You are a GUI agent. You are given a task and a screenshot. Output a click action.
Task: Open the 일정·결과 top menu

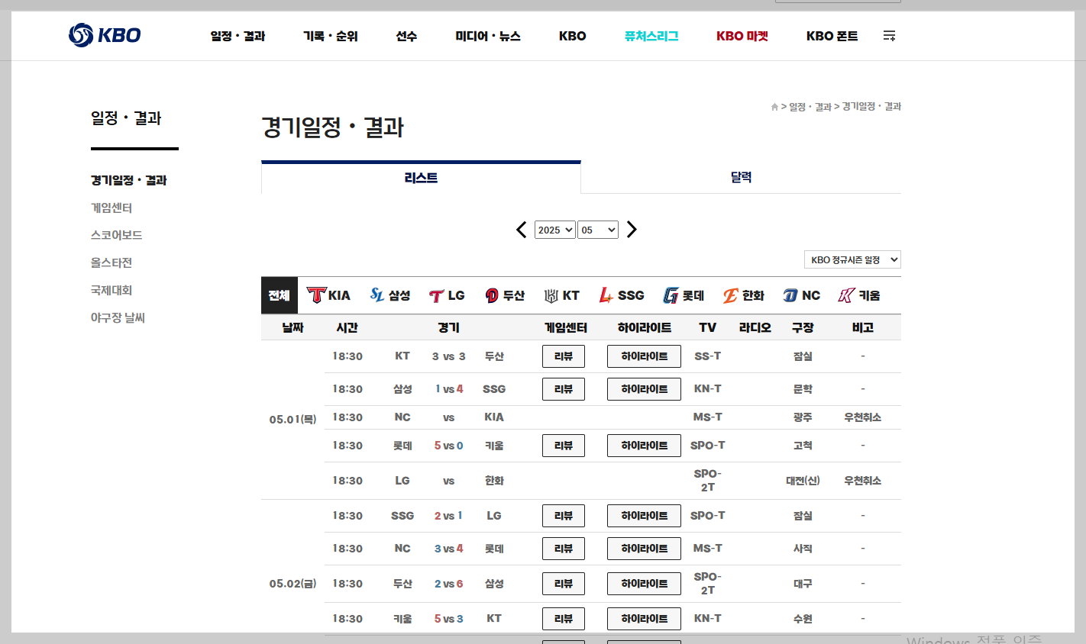238,36
